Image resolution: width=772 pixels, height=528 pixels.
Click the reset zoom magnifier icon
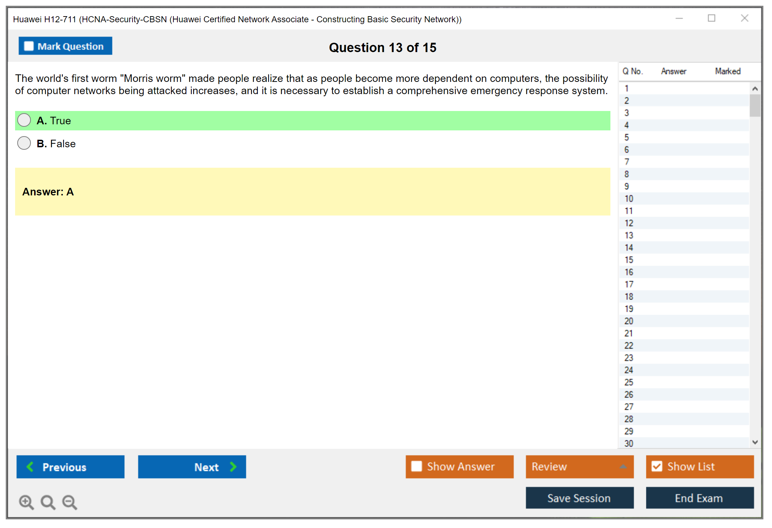coord(48,502)
